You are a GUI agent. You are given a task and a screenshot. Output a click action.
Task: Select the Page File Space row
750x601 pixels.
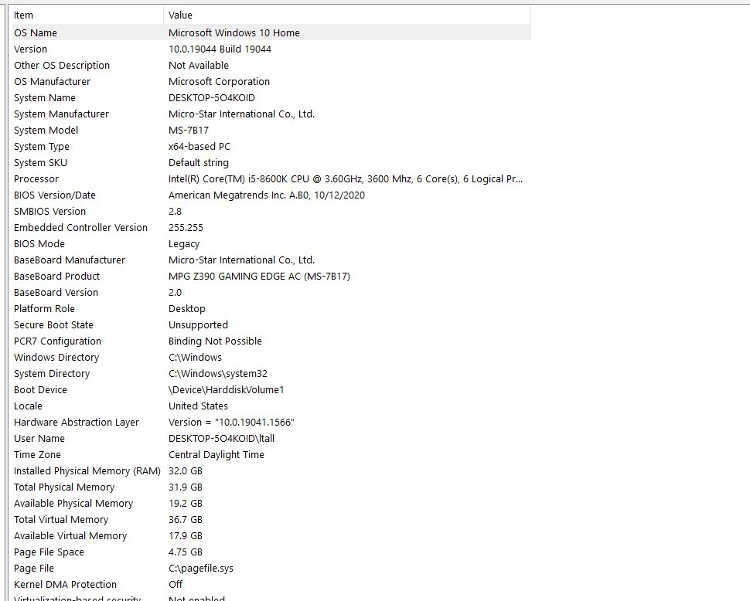pyautogui.click(x=271, y=553)
